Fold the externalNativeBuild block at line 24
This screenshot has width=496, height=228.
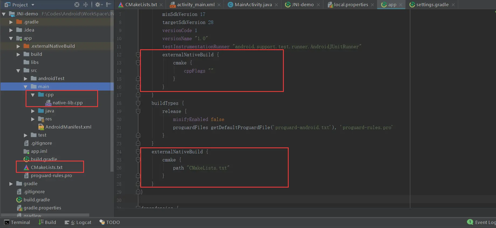(138, 152)
